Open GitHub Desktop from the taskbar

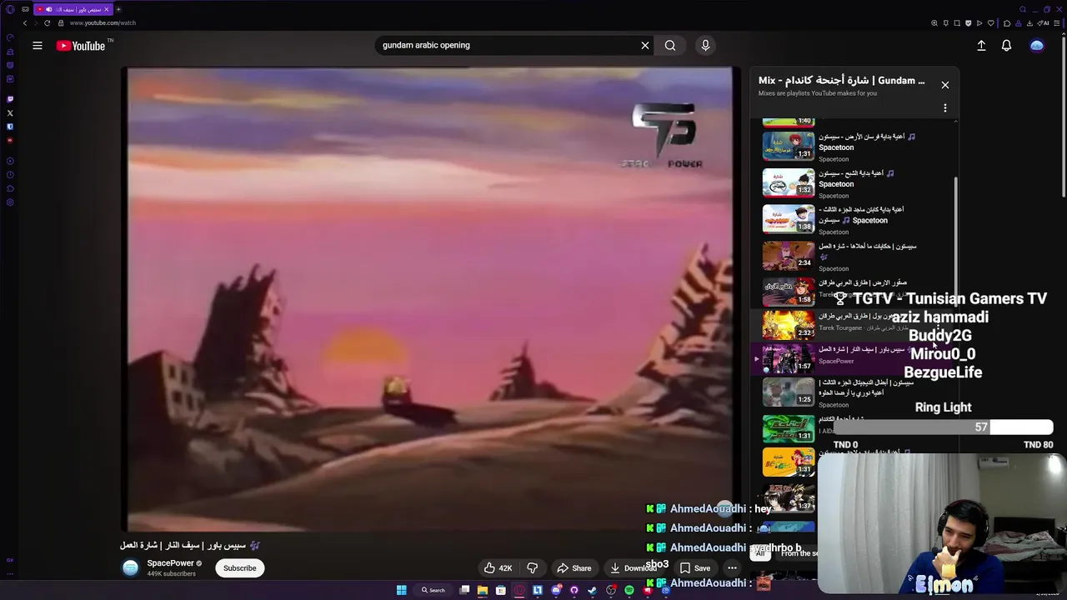coord(574,590)
